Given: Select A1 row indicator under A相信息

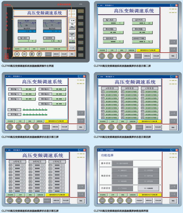Looking at the screenshot, I should click(x=103, y=92).
